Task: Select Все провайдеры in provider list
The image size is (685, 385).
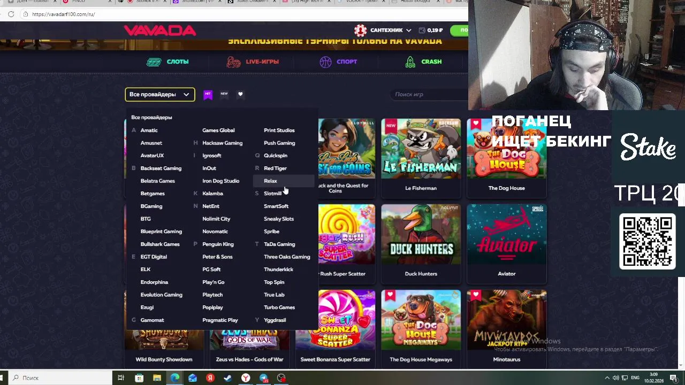Action: coord(151,117)
